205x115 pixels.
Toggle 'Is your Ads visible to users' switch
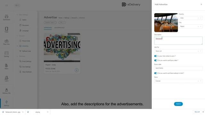(x=156, y=56)
